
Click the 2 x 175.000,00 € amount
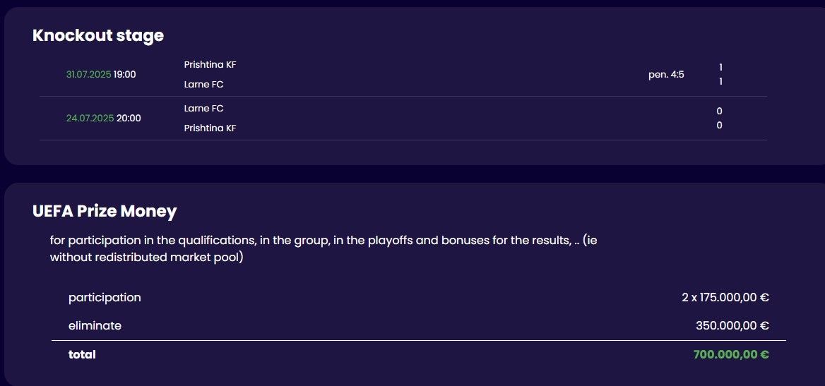click(x=725, y=297)
